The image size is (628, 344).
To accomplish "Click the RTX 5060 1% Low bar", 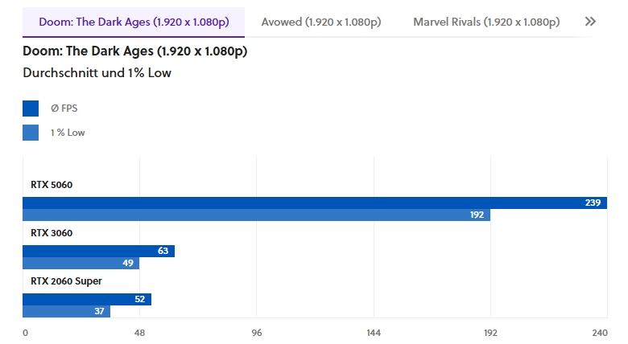I will (256, 215).
